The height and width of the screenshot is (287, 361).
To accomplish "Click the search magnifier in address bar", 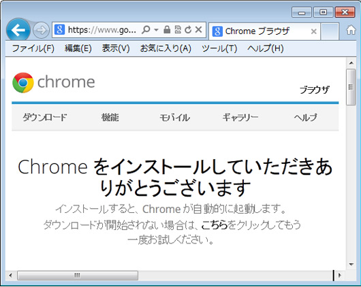I will (146, 29).
